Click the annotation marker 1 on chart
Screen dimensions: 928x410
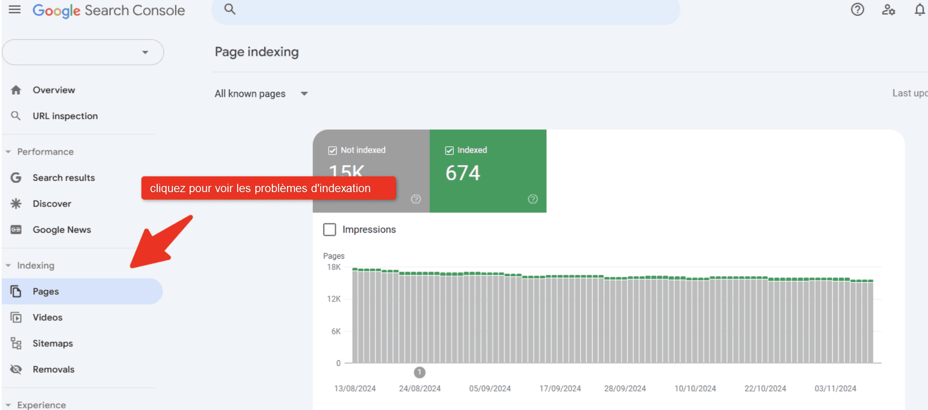pyautogui.click(x=419, y=372)
